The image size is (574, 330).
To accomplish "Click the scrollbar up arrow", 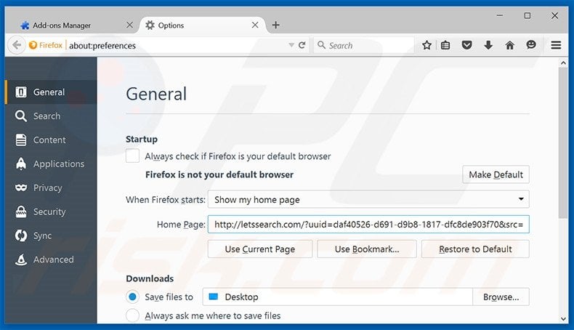I will (x=563, y=63).
